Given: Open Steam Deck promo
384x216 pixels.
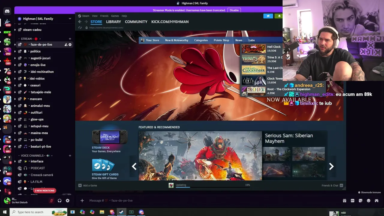Looking at the screenshot, I should 109,141.
